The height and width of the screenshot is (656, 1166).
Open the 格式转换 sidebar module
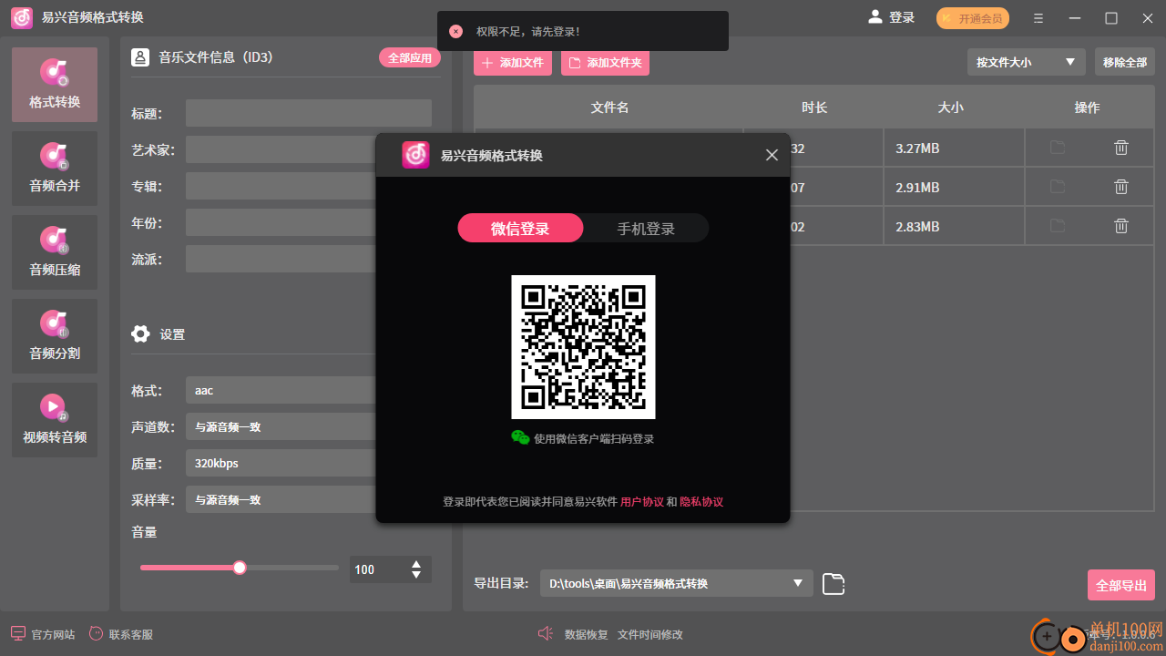55,85
